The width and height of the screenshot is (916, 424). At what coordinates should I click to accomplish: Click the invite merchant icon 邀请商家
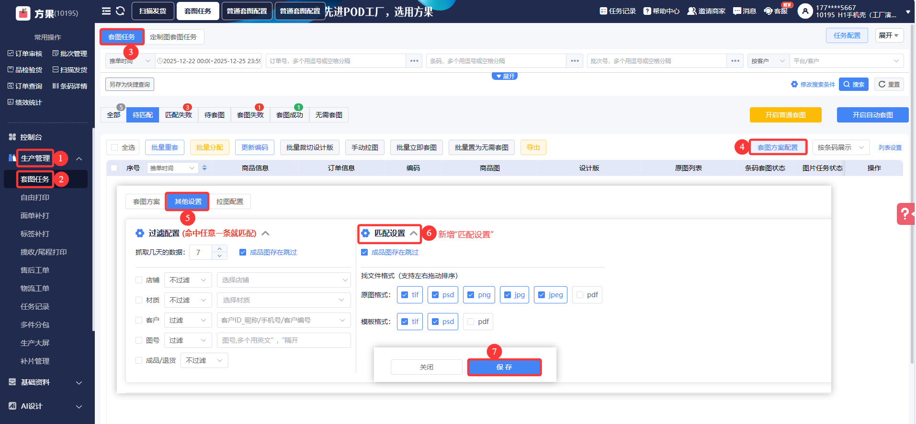pos(691,11)
